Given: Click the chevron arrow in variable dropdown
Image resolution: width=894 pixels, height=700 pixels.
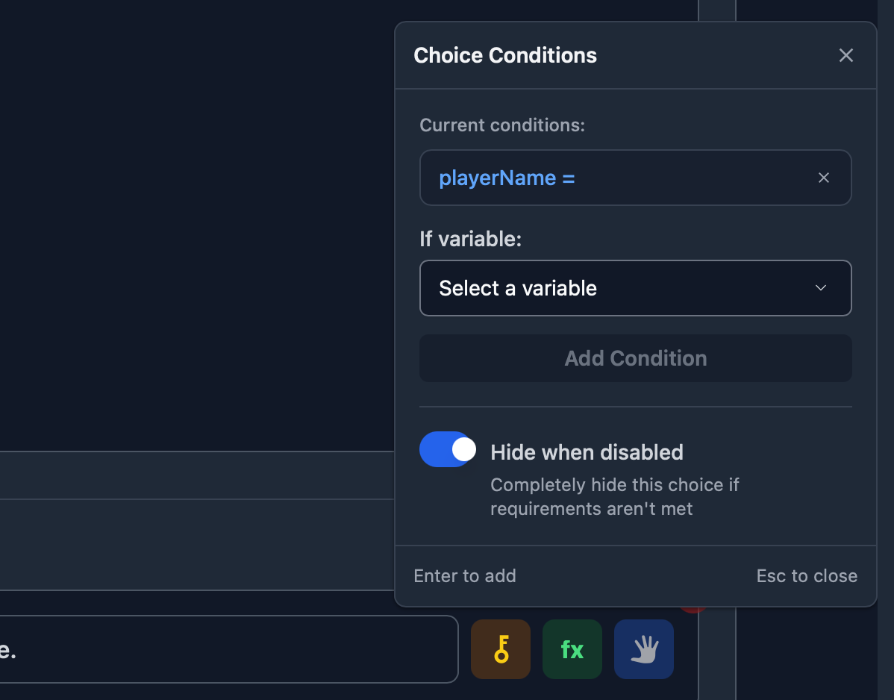Looking at the screenshot, I should (x=821, y=288).
